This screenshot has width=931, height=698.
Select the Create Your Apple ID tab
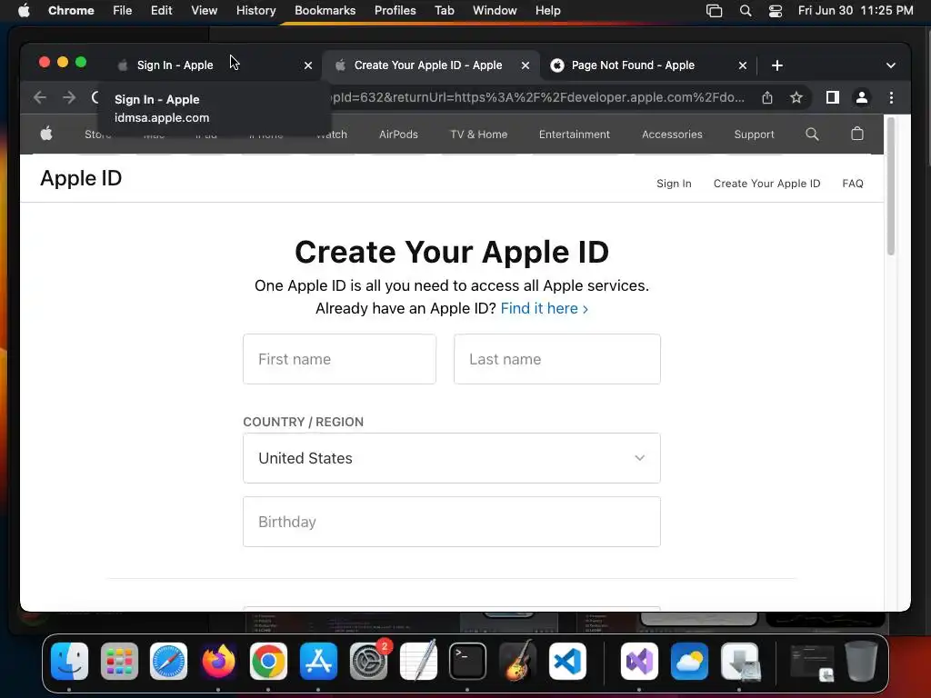point(428,65)
